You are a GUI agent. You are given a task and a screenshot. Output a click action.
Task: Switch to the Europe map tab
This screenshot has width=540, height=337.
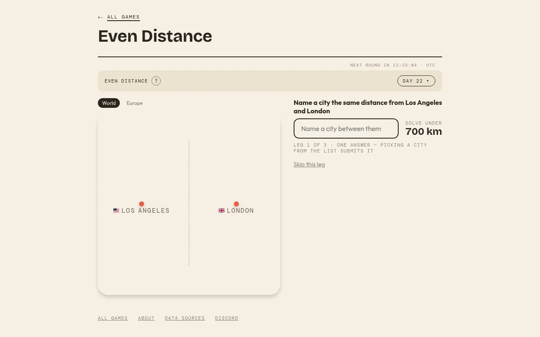(x=135, y=103)
